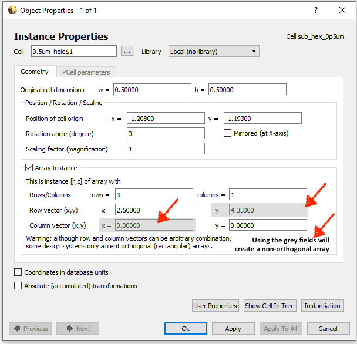Click 'This is instance [r,c] of array with' text
This screenshot has height=344, width=357.
(x=73, y=181)
